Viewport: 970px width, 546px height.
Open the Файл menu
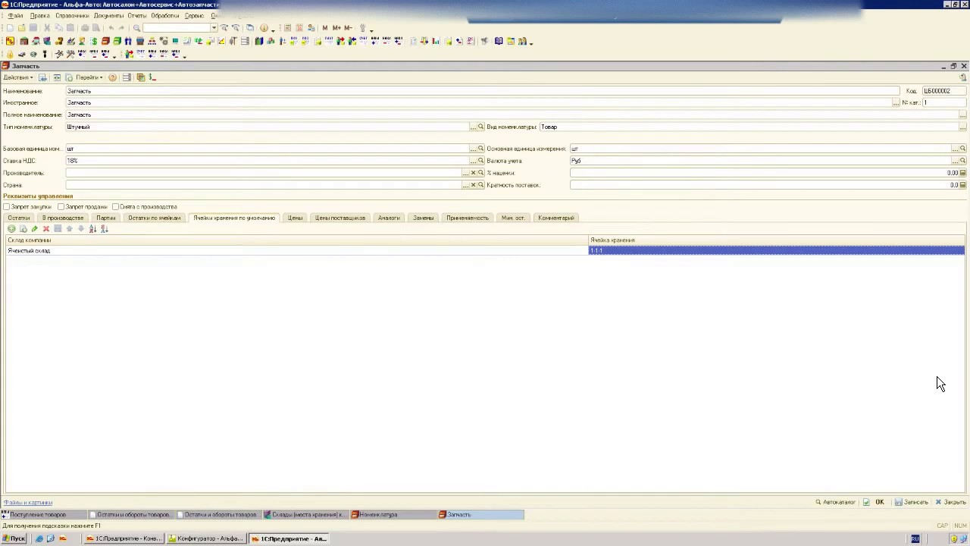[14, 16]
